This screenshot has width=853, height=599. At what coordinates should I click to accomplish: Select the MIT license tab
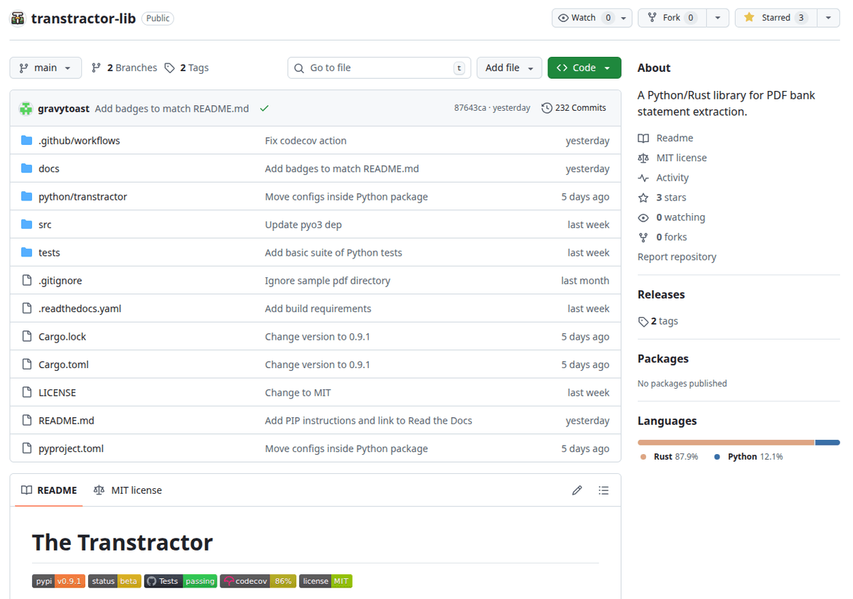coord(127,490)
